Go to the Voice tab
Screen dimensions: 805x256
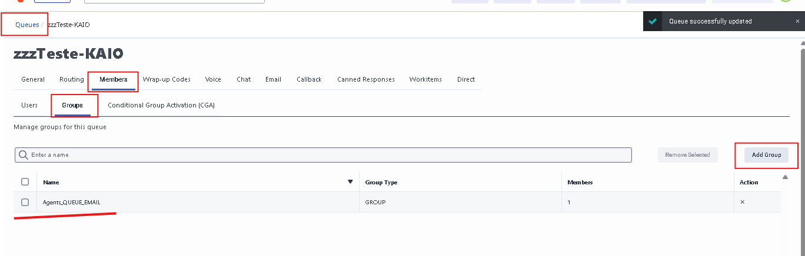click(213, 79)
